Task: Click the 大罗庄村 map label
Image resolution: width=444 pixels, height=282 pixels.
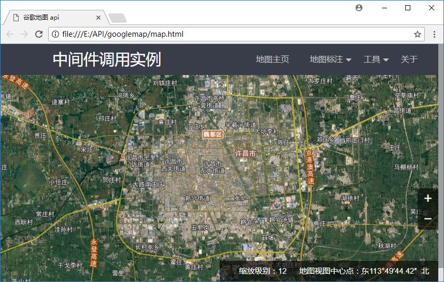Action: point(320,81)
